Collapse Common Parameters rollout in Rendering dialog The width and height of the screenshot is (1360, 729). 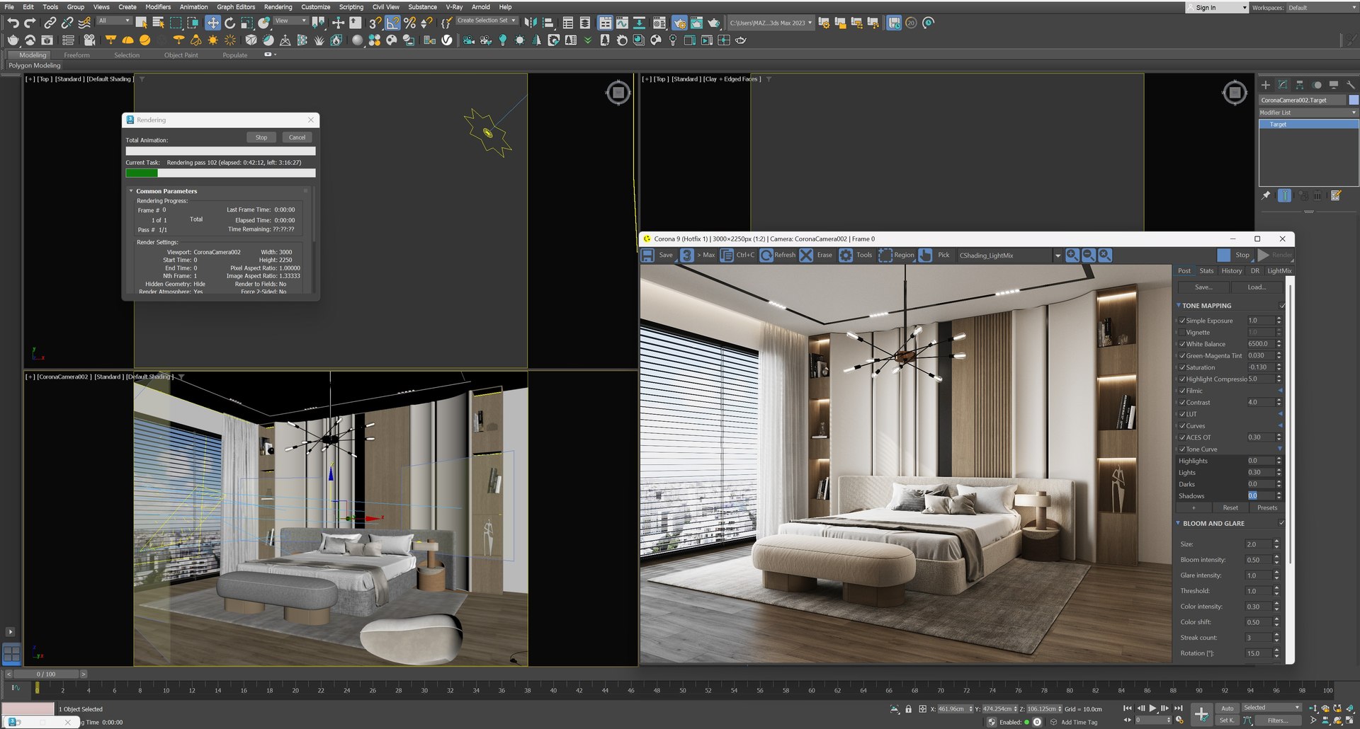pos(131,191)
